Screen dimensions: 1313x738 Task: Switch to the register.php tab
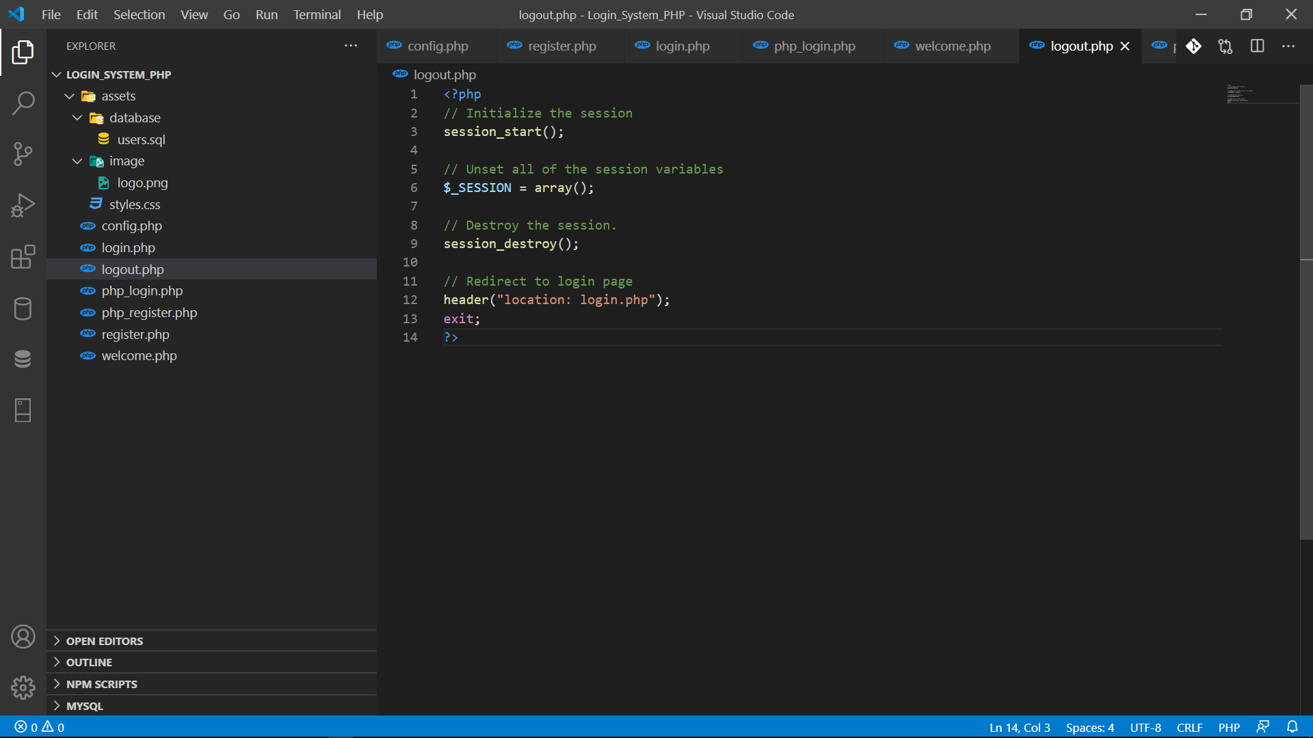[561, 46]
